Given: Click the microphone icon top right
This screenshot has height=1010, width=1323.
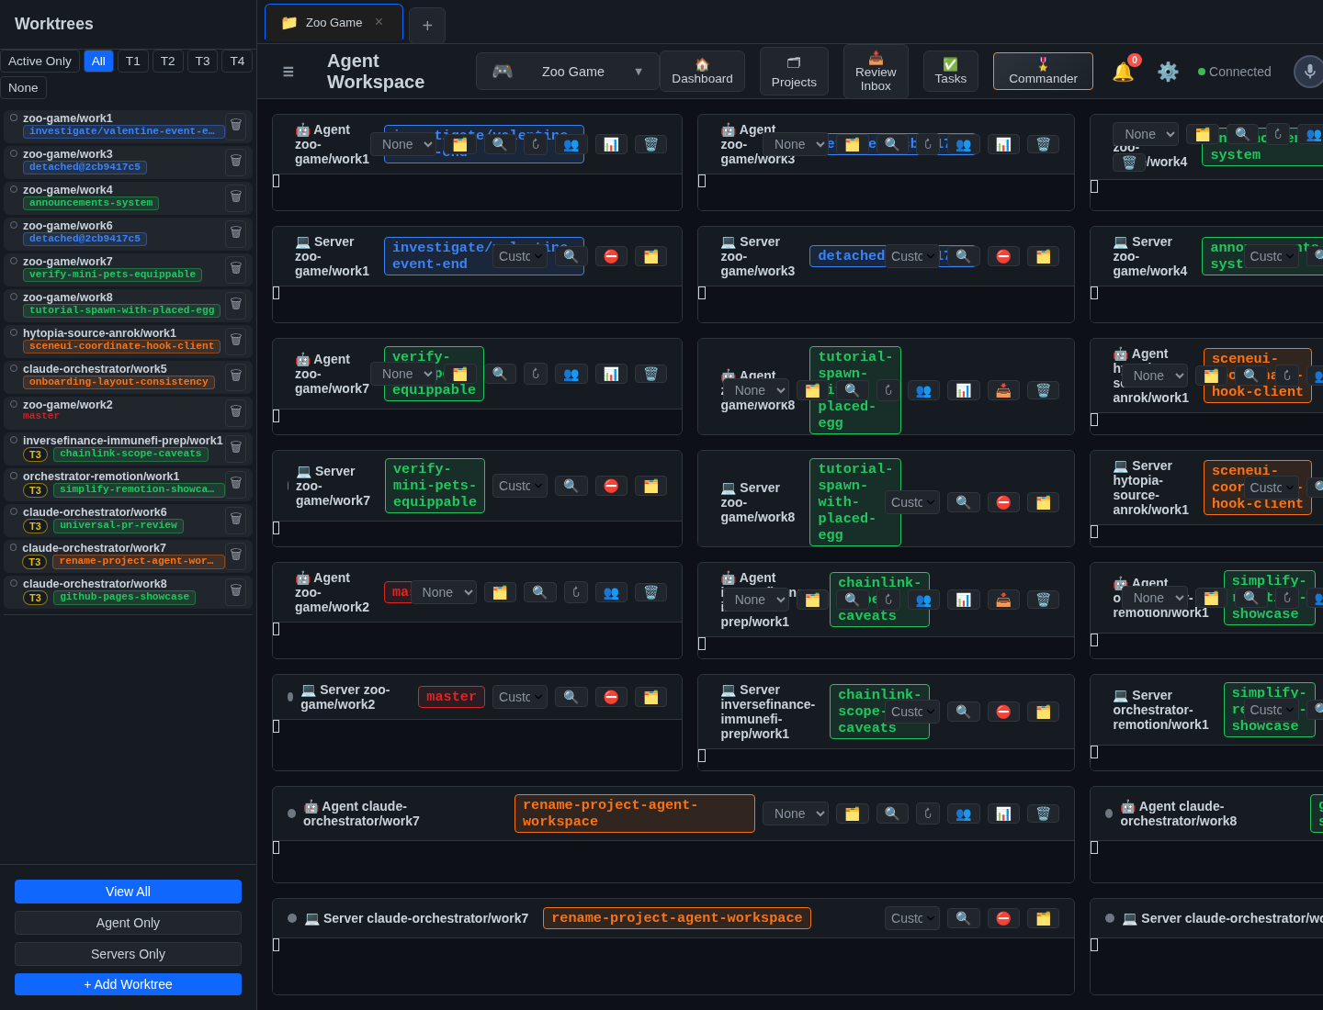Looking at the screenshot, I should (x=1308, y=71).
